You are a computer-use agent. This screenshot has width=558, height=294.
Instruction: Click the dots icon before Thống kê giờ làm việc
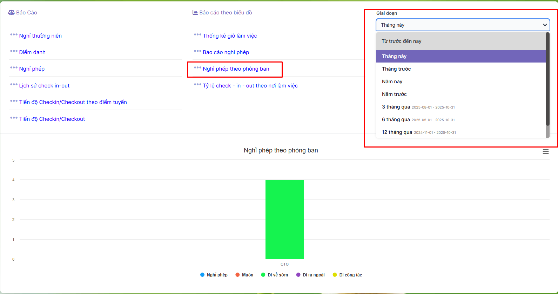point(197,35)
